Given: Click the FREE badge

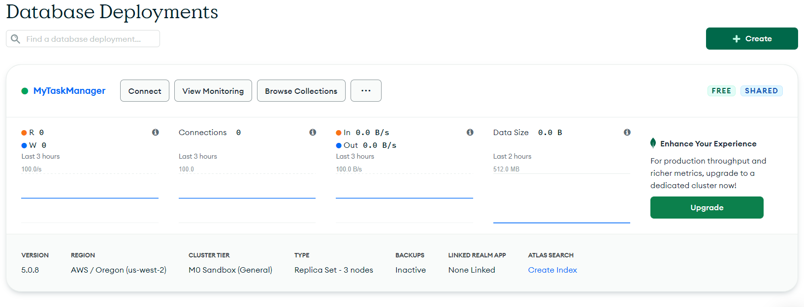Looking at the screenshot, I should (721, 91).
